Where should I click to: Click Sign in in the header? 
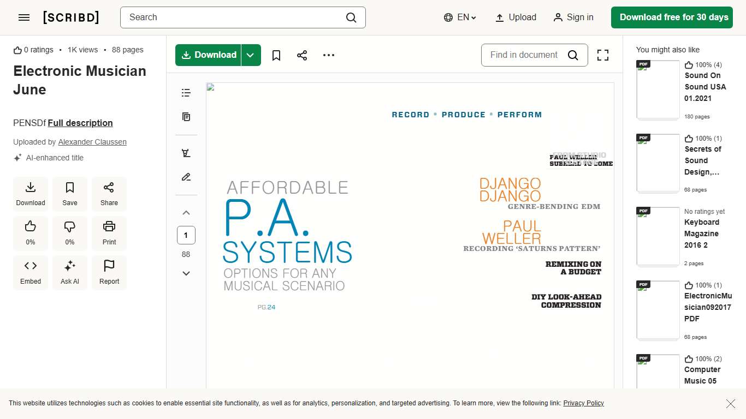pyautogui.click(x=573, y=17)
